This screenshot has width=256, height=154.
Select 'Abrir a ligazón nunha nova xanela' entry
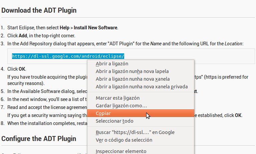[141, 79]
